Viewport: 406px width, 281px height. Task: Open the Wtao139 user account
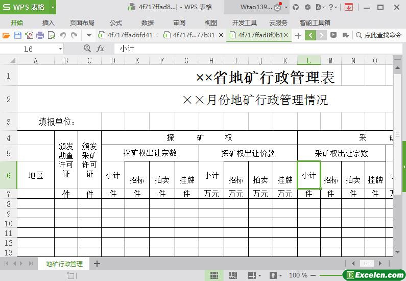pyautogui.click(x=256, y=7)
